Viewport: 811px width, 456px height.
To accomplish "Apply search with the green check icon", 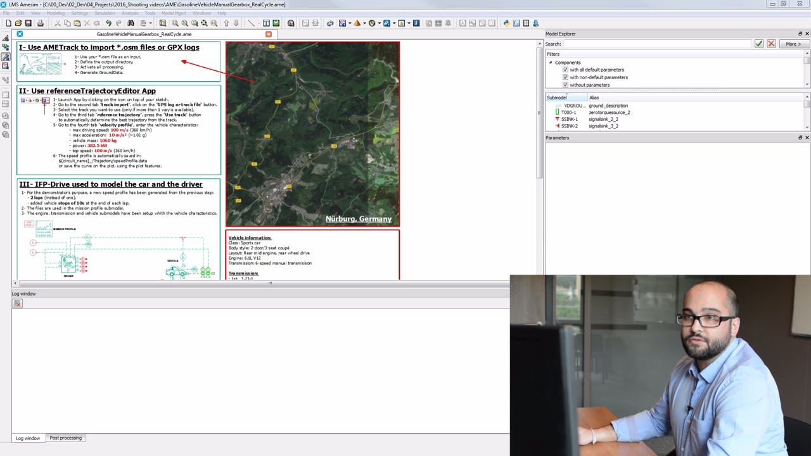I will click(x=758, y=44).
